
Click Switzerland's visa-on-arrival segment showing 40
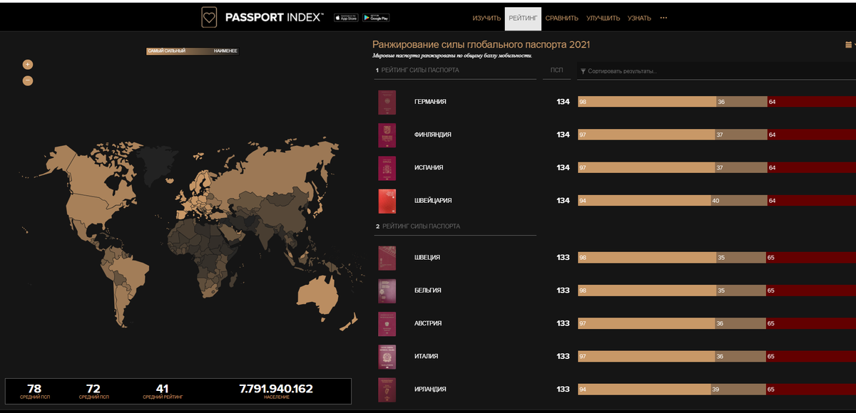[x=738, y=201]
